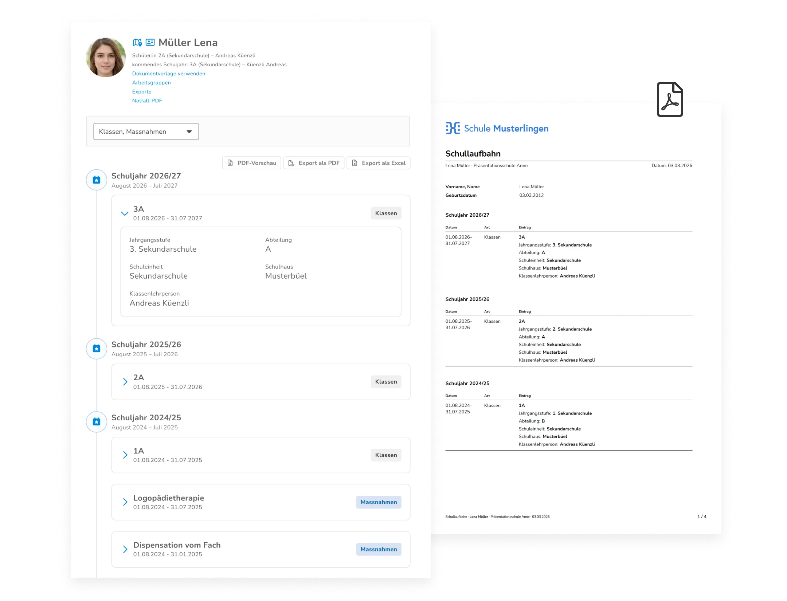Open the Dokumentvorlage verwenden link
This screenshot has width=787, height=601.
coord(168,74)
